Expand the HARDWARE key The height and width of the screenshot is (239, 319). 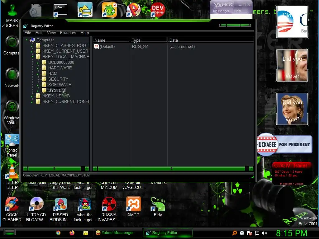(x=38, y=69)
